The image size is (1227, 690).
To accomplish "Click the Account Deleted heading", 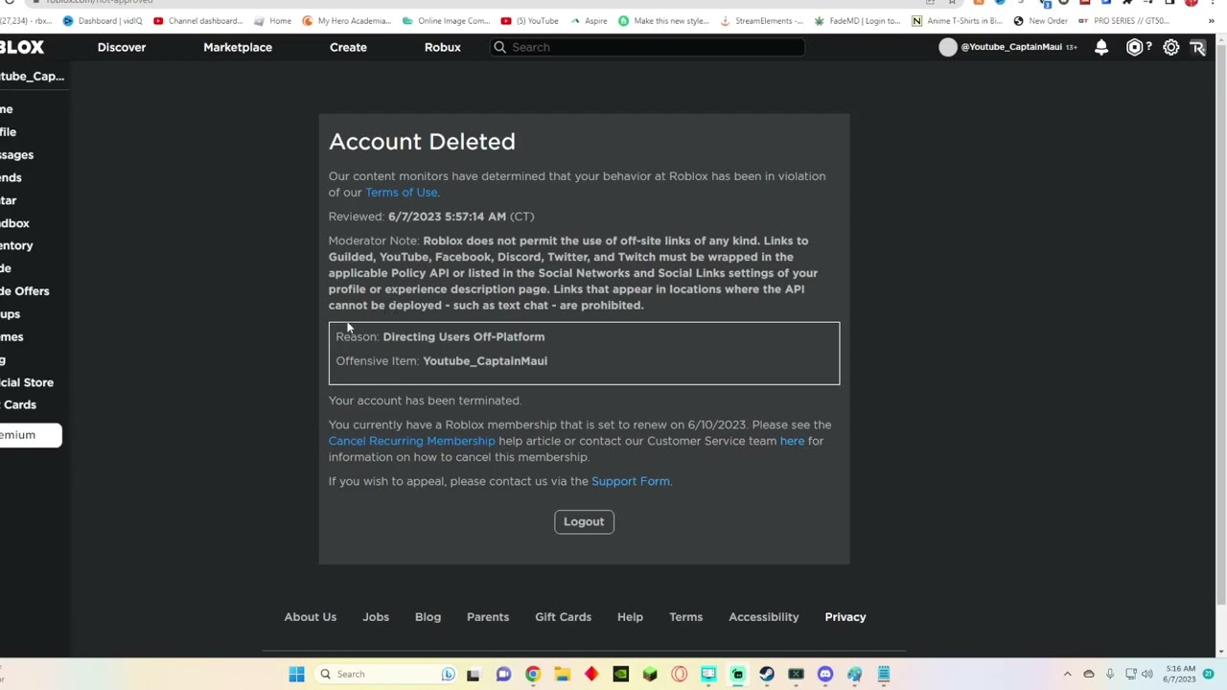I will [422, 142].
